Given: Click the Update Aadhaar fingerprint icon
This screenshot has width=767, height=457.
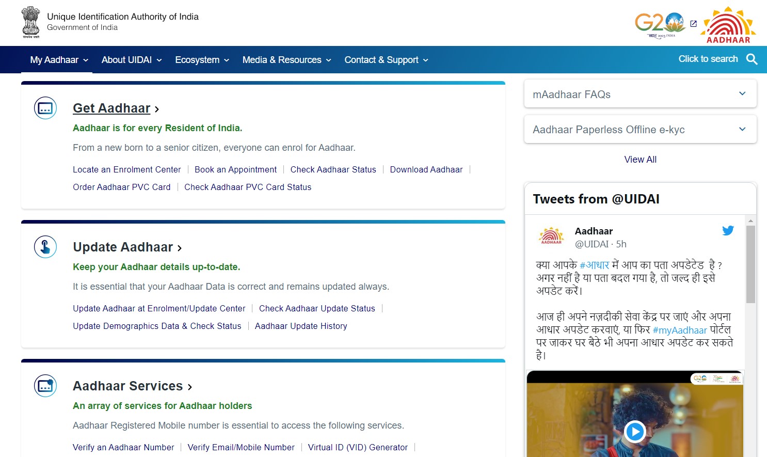Looking at the screenshot, I should coord(45,247).
